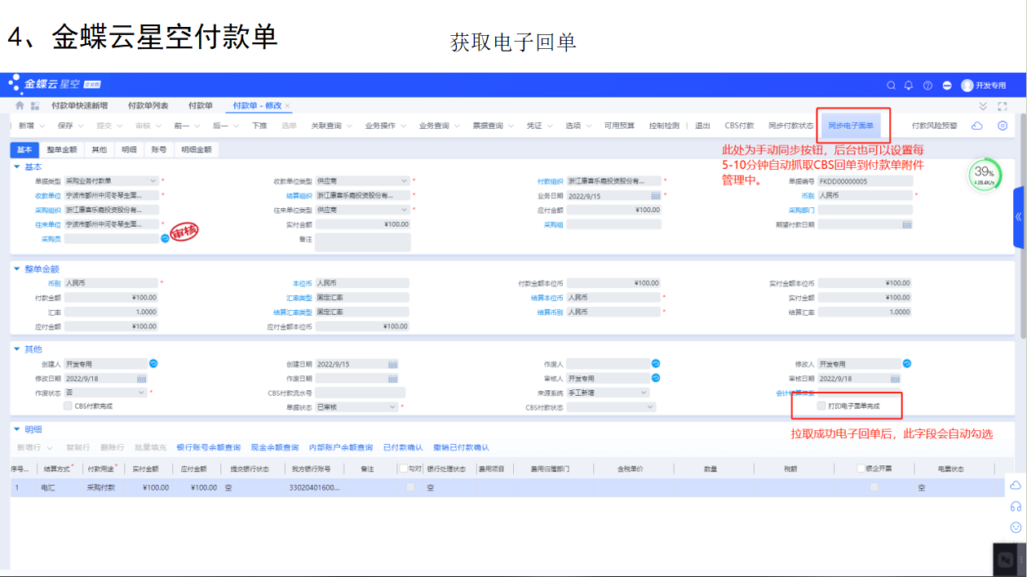Viewport: 1027px width, 577px height.
Task: Click the 已付款确认 link
Action: coord(403,448)
